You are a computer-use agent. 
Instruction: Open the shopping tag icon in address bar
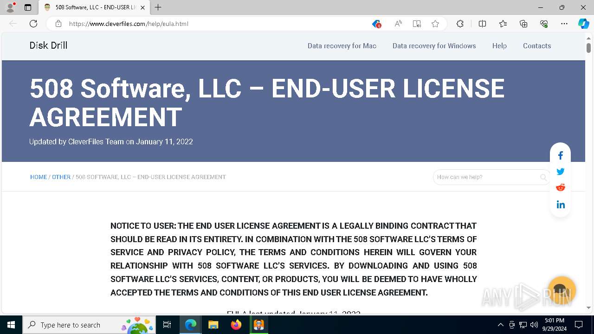pos(376,24)
